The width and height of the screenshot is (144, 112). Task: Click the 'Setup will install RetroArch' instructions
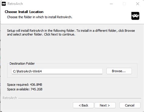pos(71,32)
